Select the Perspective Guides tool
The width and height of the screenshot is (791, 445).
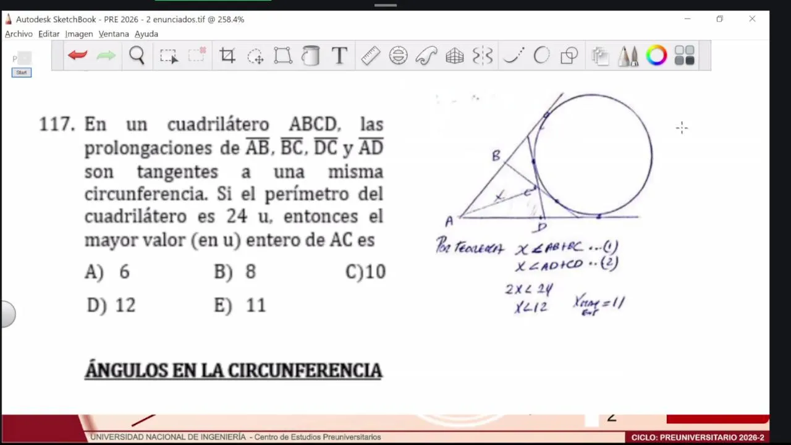coord(455,56)
